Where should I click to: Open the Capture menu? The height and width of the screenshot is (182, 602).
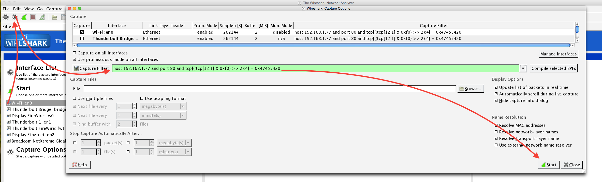coord(54,9)
